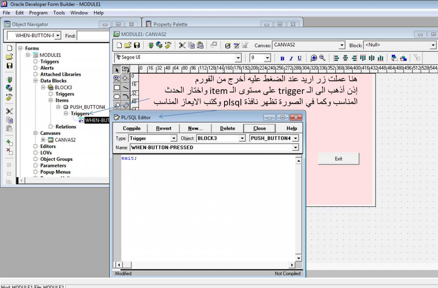Click the Find input field in Object Navigator
Viewport: 438px width, 288px height.
93,36
